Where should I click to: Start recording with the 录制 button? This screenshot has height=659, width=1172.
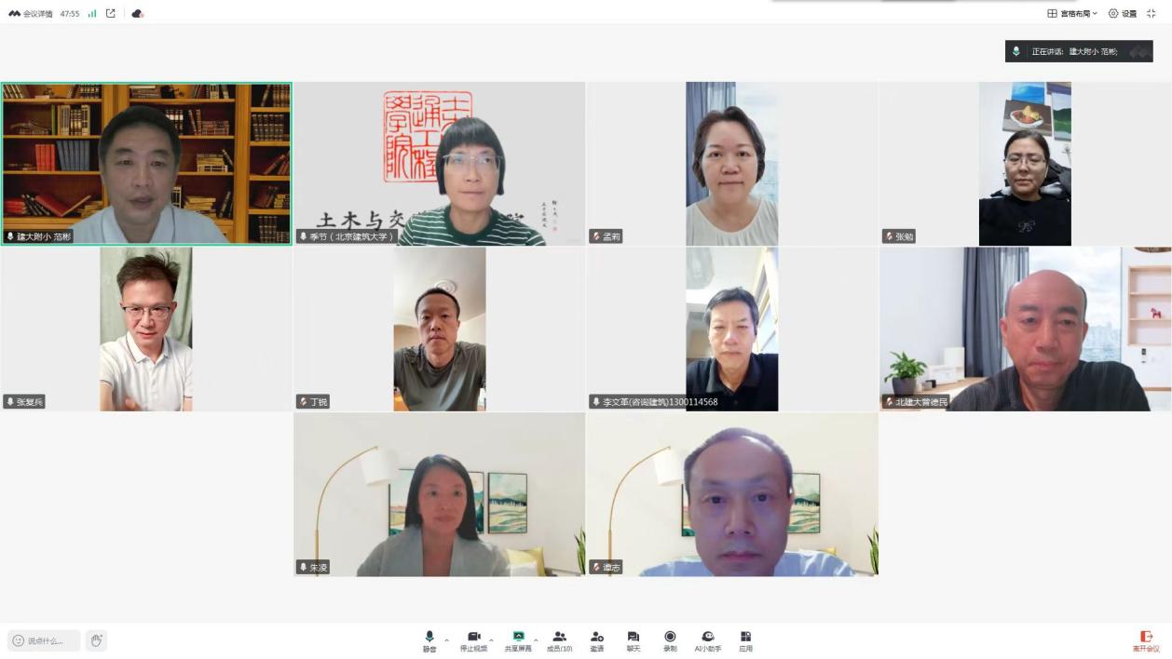coord(670,640)
